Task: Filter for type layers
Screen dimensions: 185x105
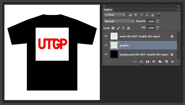Action: click(x=141, y=15)
